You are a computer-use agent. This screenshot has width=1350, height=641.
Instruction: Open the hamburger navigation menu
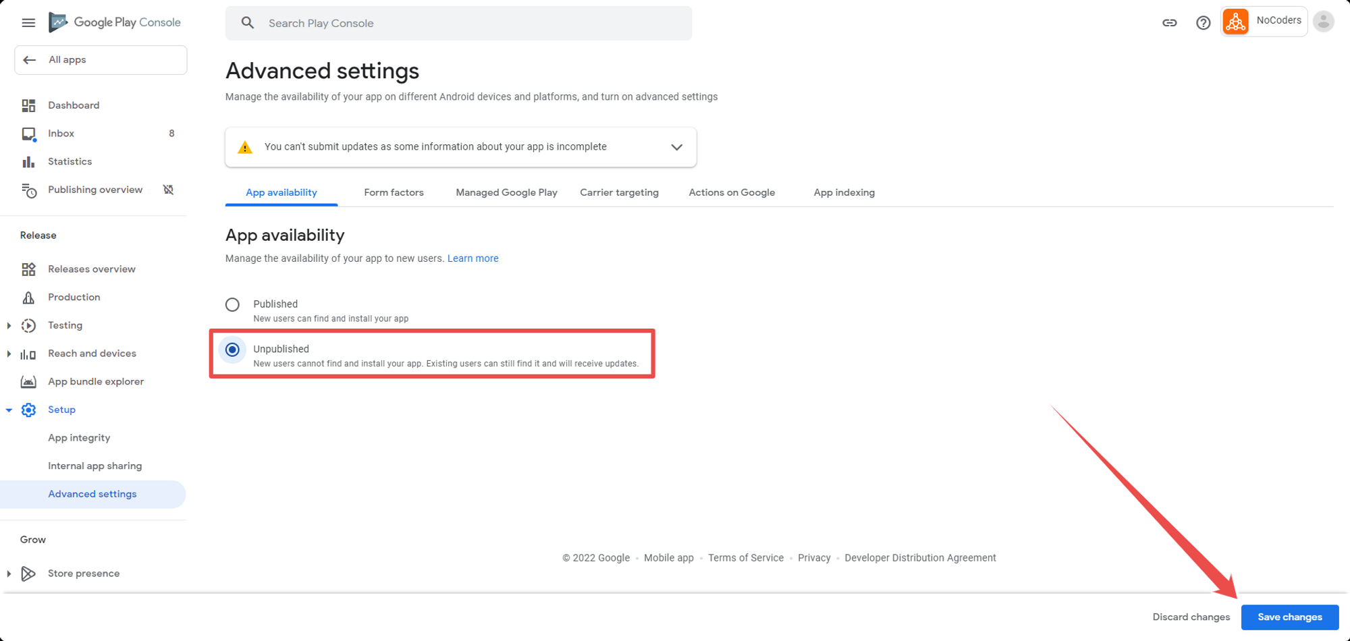pyautogui.click(x=28, y=23)
